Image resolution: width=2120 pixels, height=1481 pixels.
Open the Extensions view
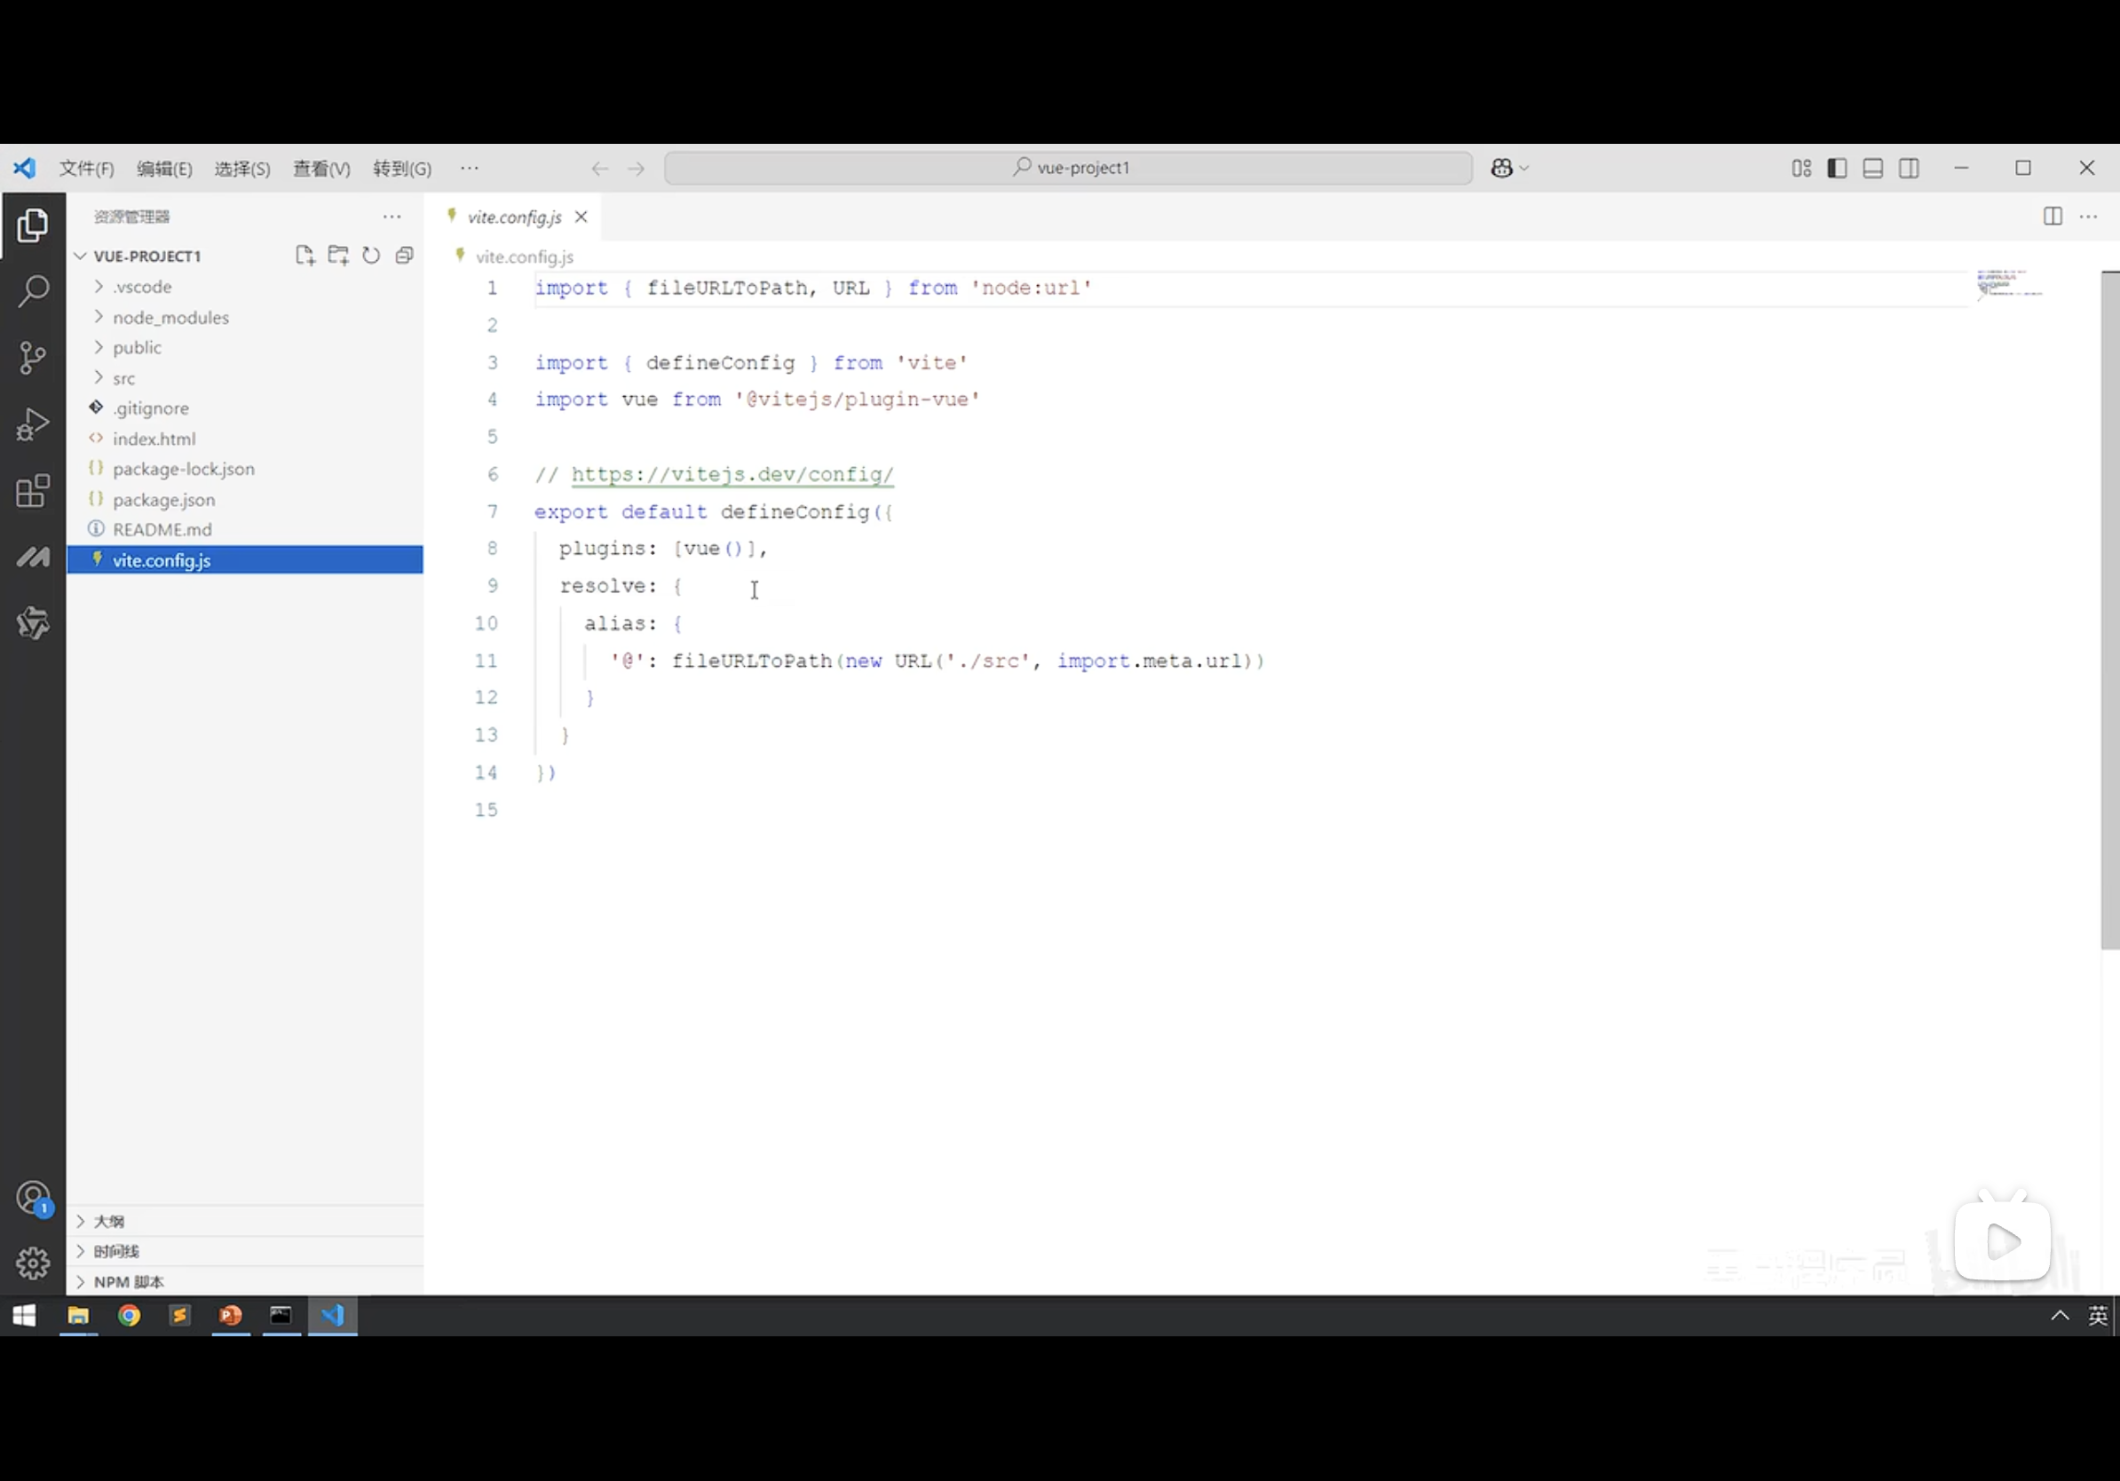[33, 491]
